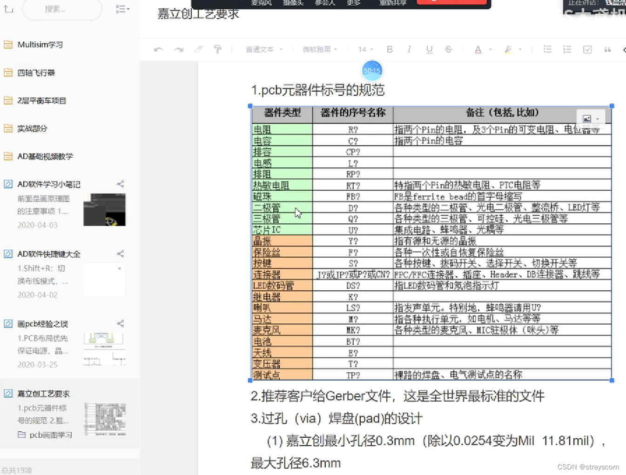Click the note date 2020-04-03
626x475 pixels.
[x=38, y=225]
